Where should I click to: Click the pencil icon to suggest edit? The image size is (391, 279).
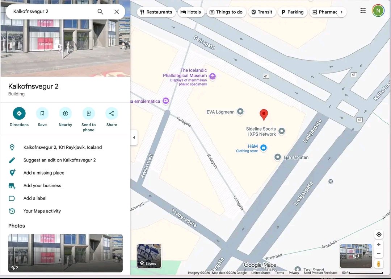coord(12,160)
